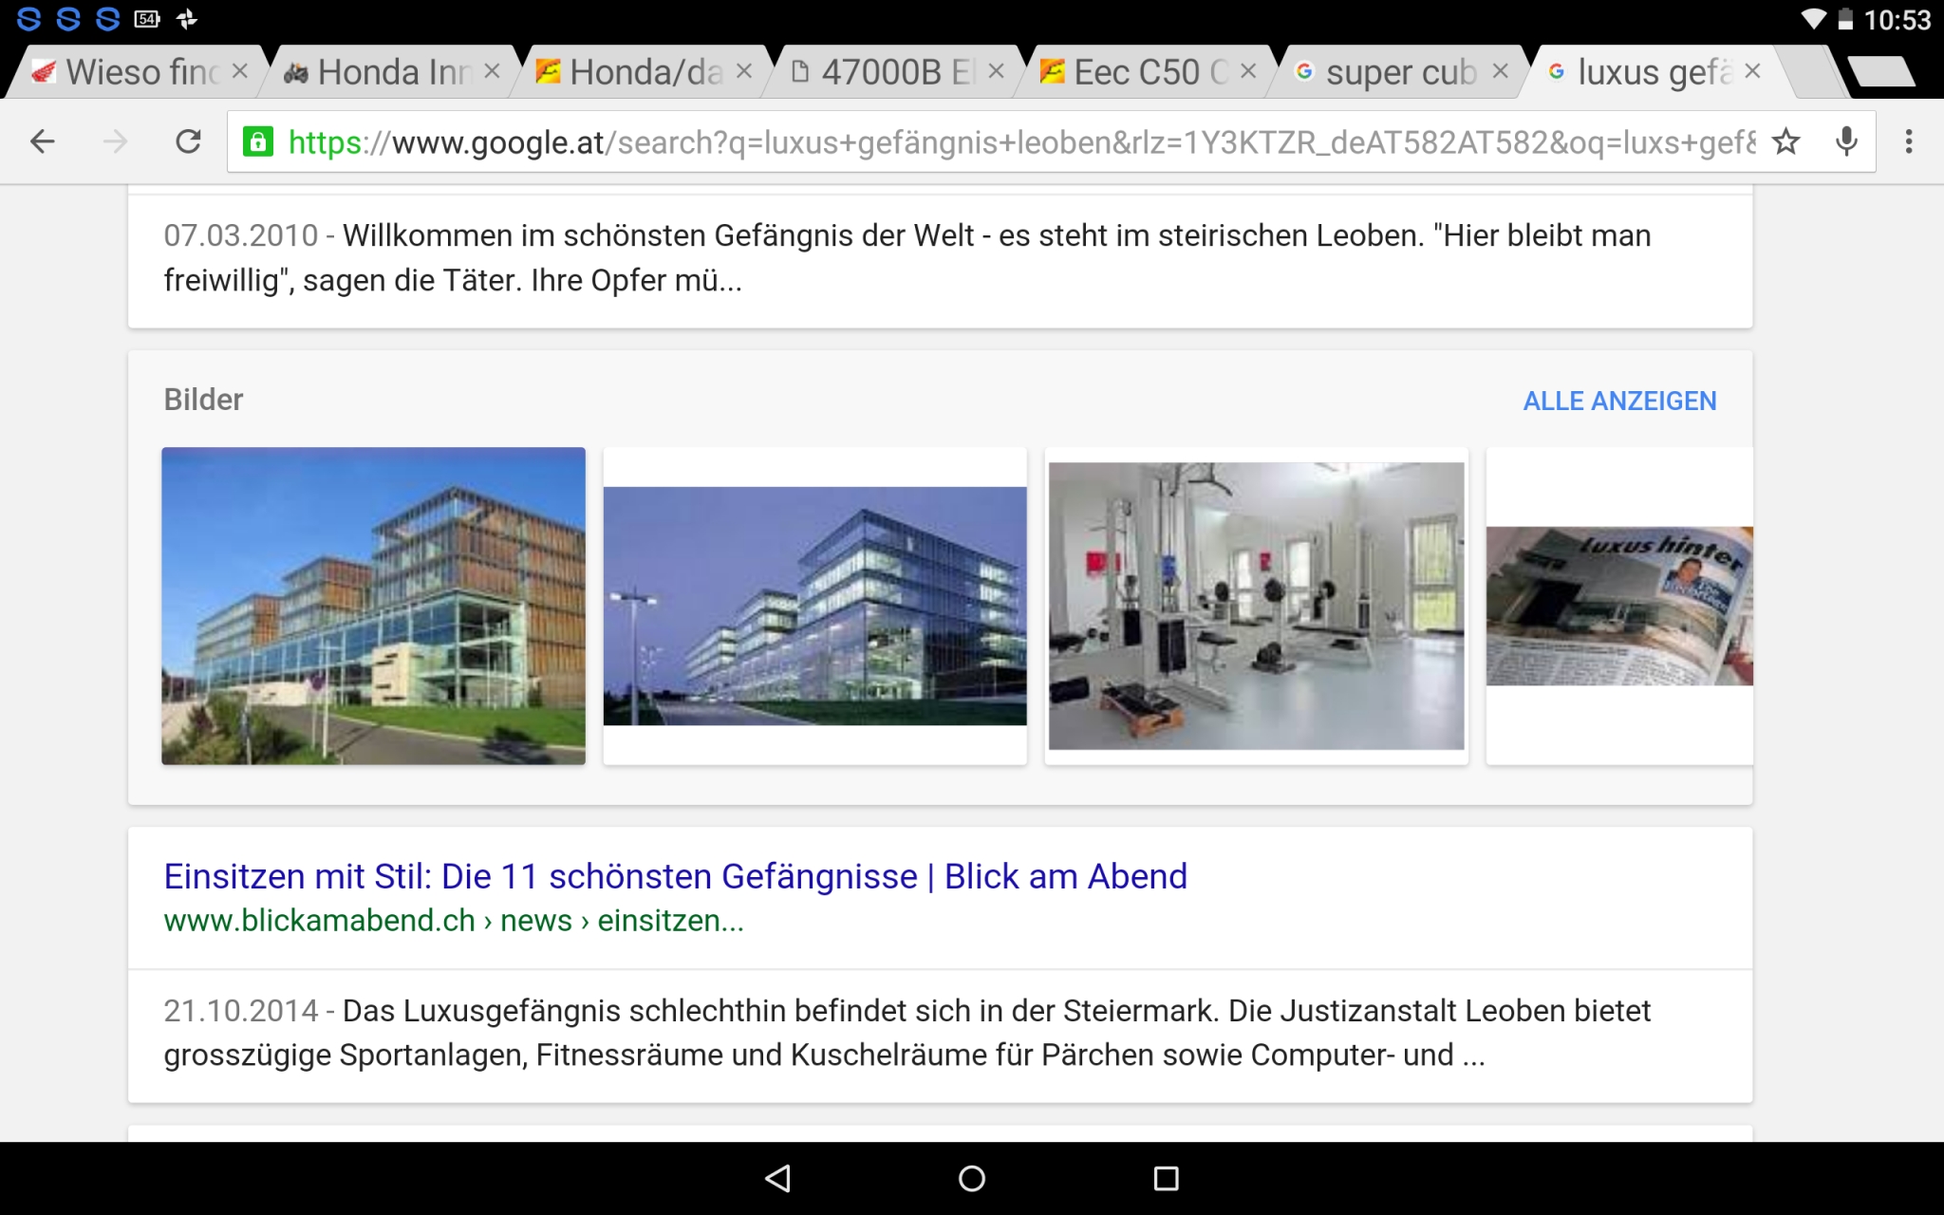Open Android recent apps button

[x=1166, y=1178]
